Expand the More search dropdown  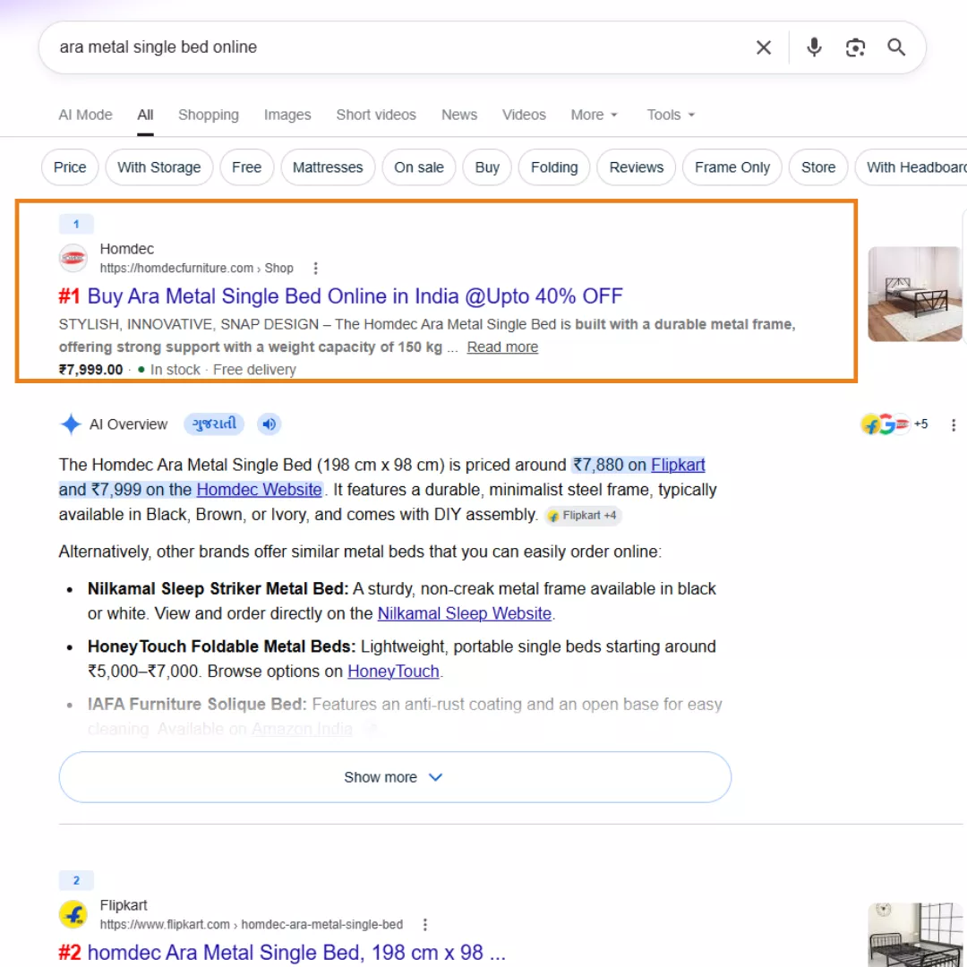[594, 116]
